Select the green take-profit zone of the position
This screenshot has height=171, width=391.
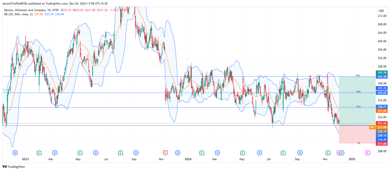pos(354,100)
